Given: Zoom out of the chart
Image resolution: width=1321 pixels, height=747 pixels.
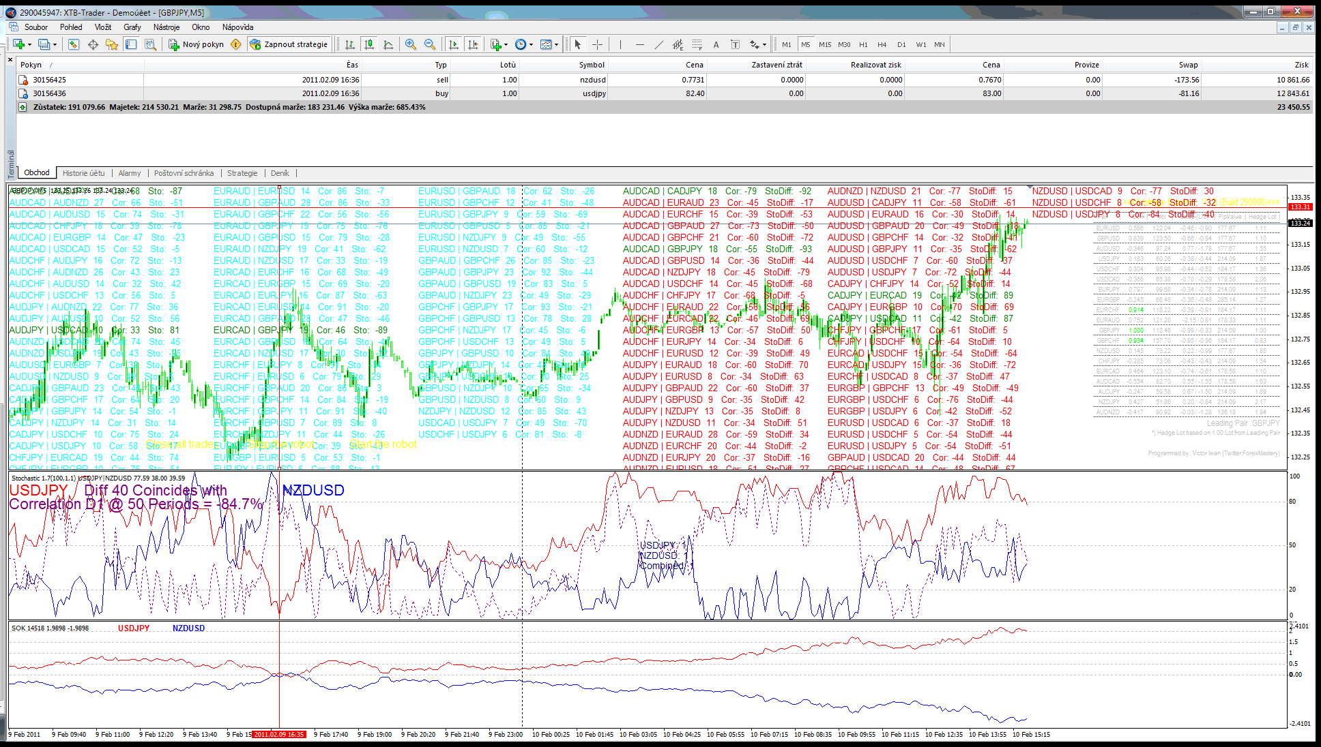Looking at the screenshot, I should [x=430, y=44].
